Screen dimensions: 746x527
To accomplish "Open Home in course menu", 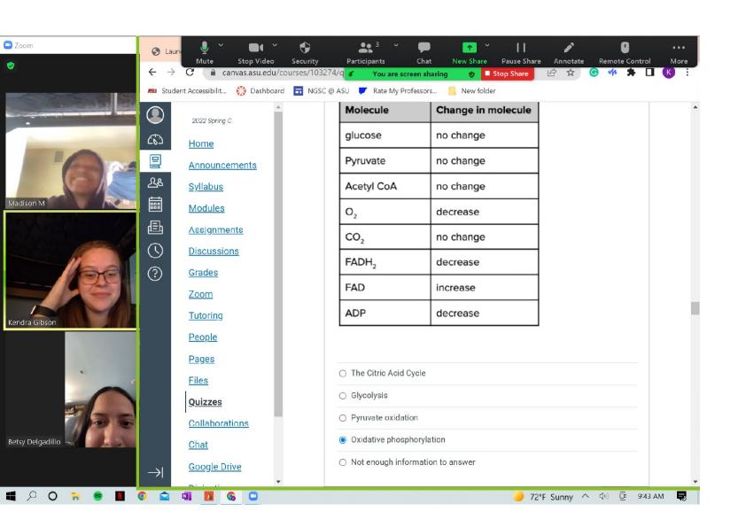I will tap(201, 143).
